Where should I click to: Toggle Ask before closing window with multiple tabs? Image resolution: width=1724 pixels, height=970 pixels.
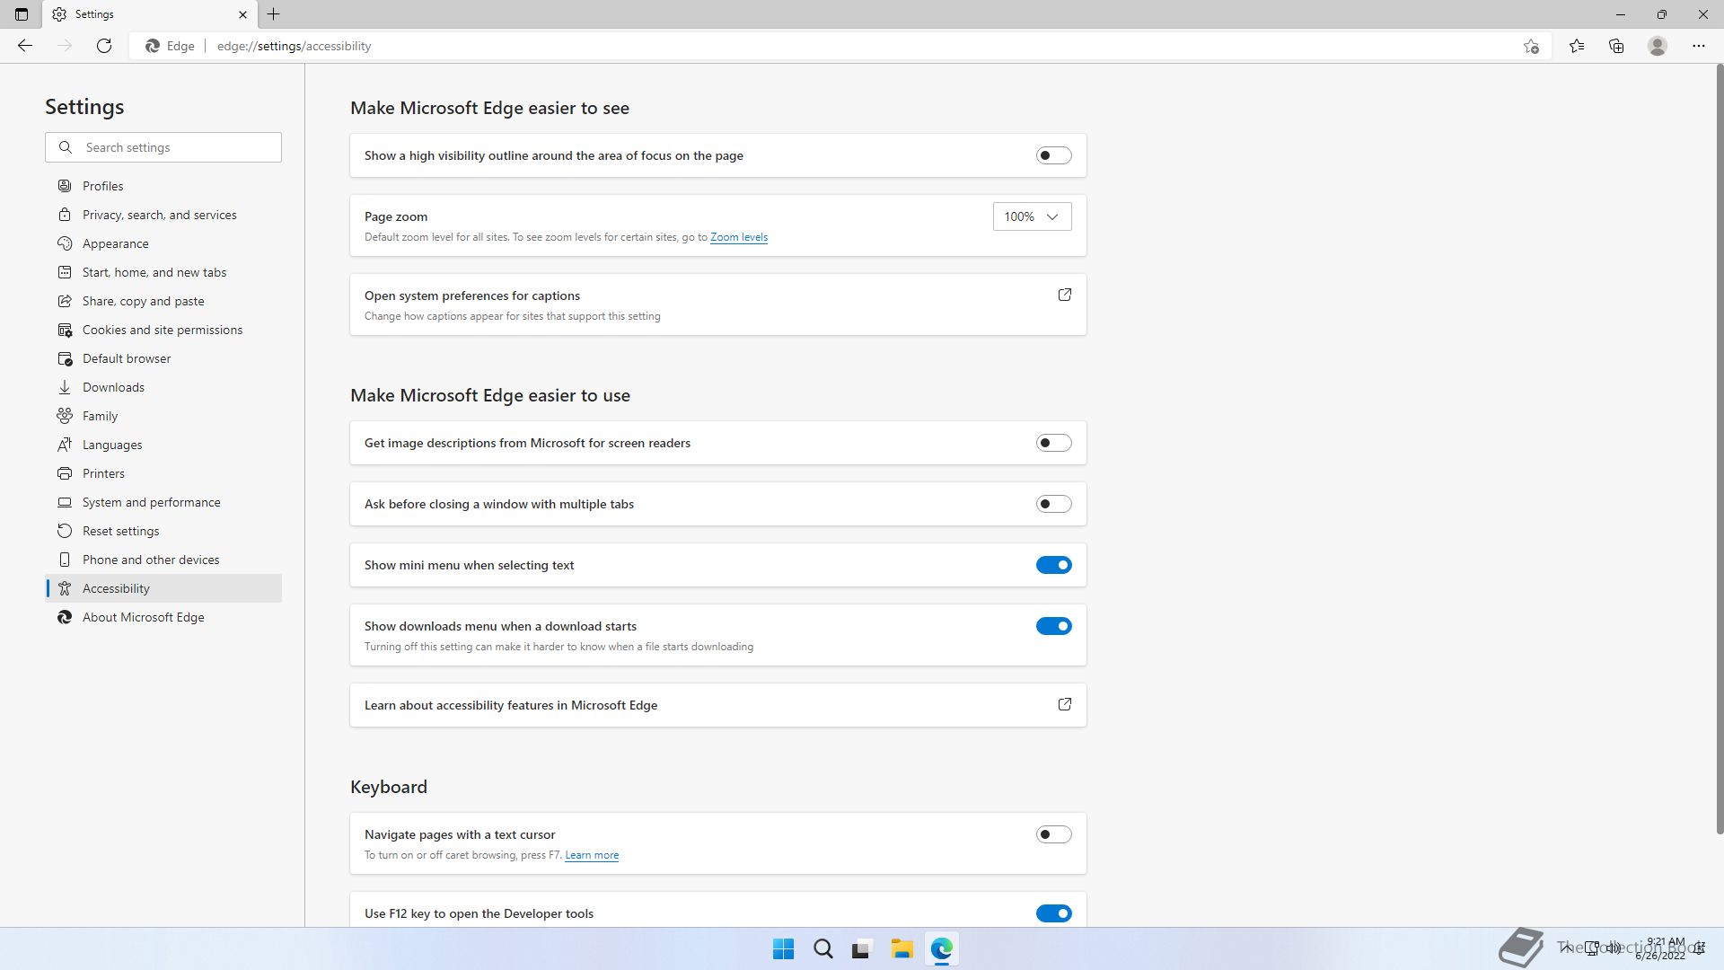pos(1053,504)
